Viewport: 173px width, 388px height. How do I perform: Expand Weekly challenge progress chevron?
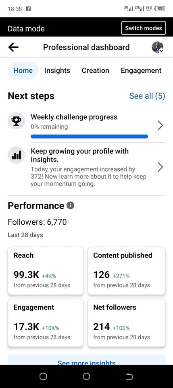[160, 126]
